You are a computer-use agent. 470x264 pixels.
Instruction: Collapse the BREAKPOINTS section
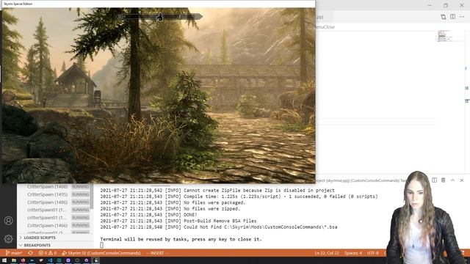coord(55,245)
